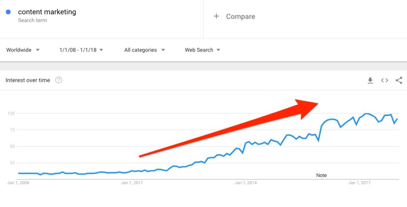The height and width of the screenshot is (207, 407).
Task: Click the 100 value axis label
Action: (x=11, y=113)
